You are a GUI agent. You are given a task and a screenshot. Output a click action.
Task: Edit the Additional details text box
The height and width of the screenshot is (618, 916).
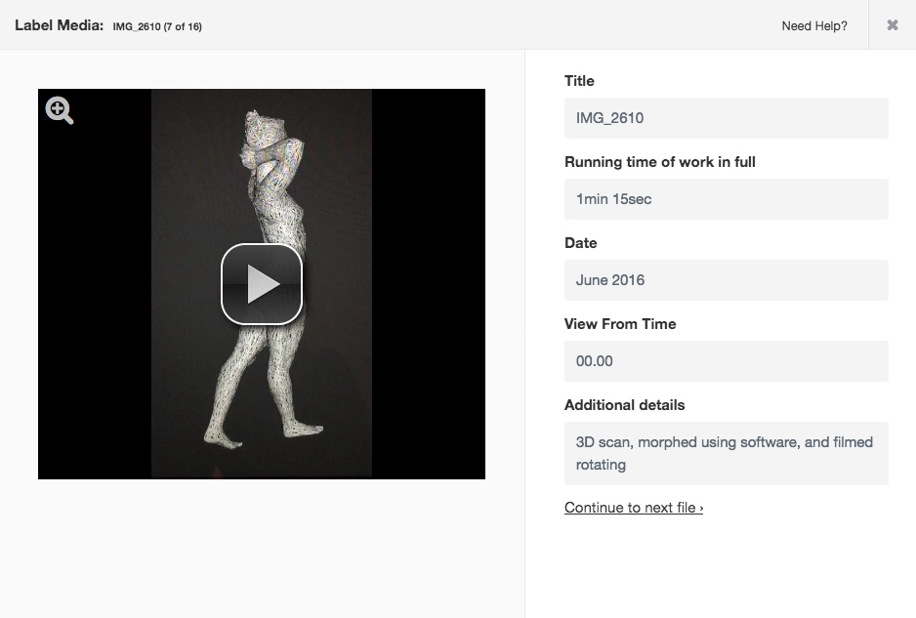coord(726,453)
